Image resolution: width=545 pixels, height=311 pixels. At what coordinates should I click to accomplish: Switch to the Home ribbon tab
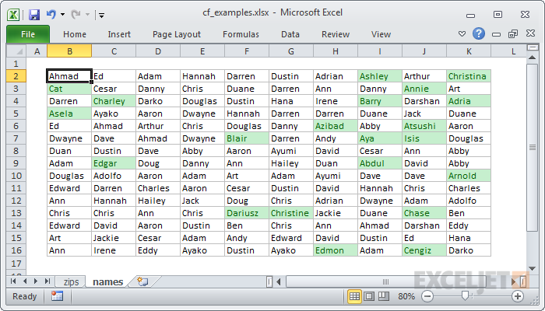[x=75, y=34]
